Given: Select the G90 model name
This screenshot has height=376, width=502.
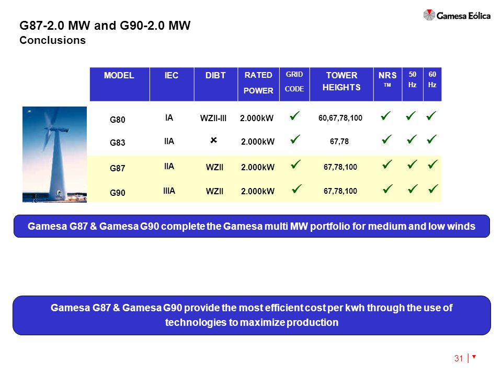Looking at the screenshot, I should click(x=118, y=193).
